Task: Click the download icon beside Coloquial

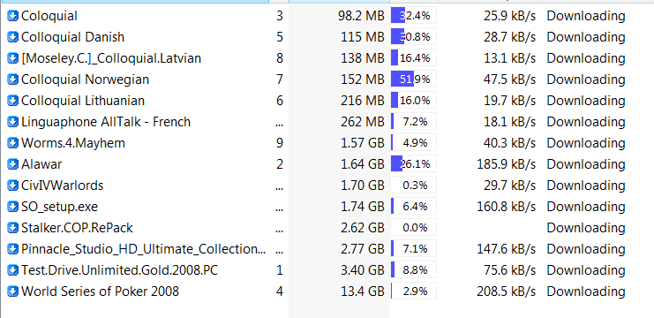Action: coord(13,16)
